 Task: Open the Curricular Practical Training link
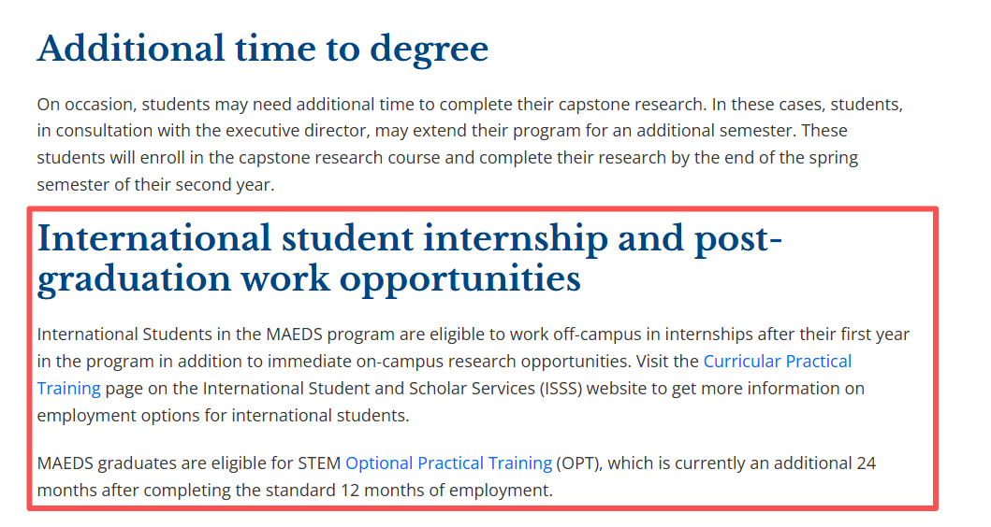(x=777, y=362)
